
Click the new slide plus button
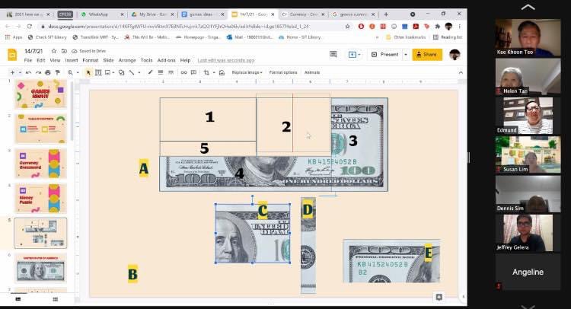click(12, 72)
